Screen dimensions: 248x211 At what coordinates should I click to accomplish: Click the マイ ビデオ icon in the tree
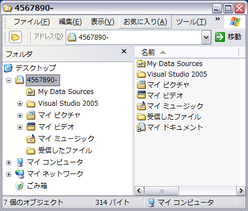(31, 126)
